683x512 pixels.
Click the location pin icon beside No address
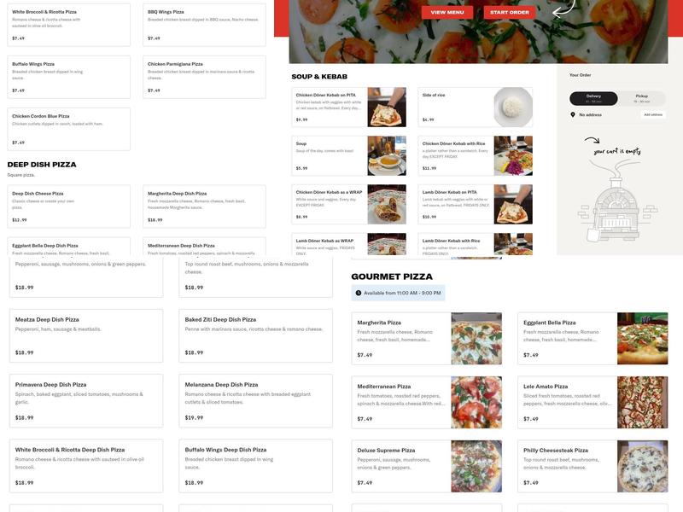[572, 114]
